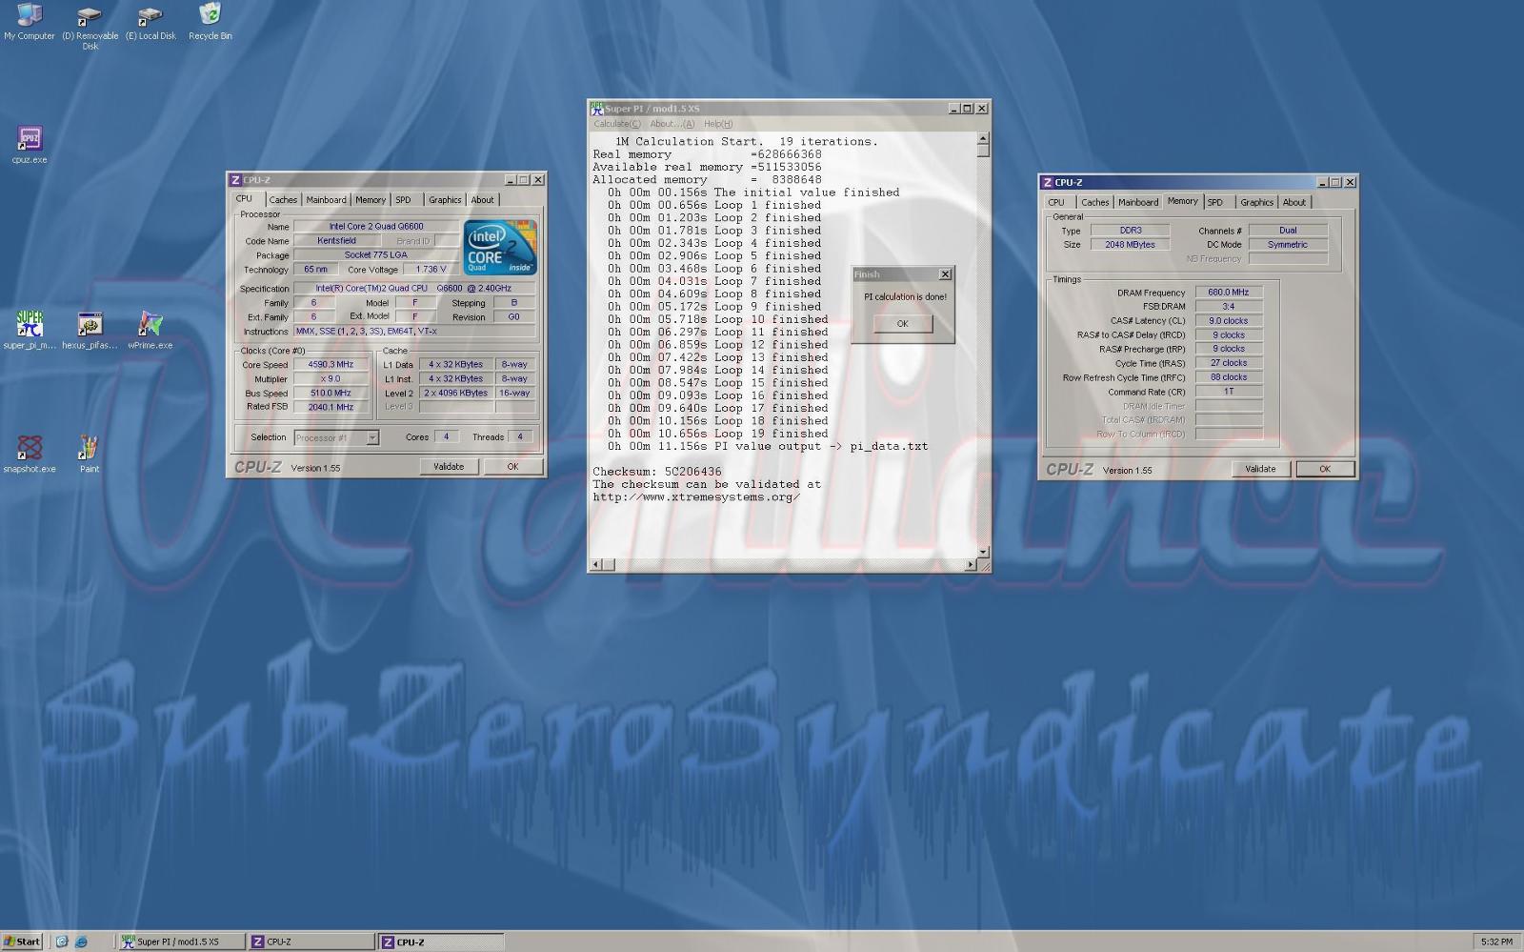
Task: Click the Intel Core 2 Quad Q6600 name field
Action: tap(376, 227)
